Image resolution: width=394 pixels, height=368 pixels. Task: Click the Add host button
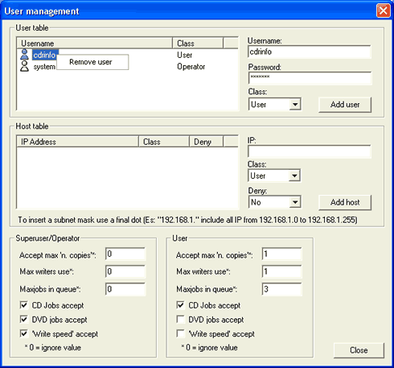pyautogui.click(x=345, y=202)
